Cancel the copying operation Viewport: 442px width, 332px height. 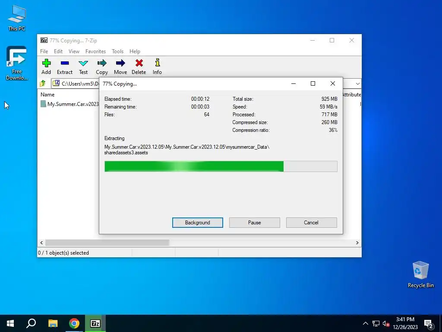tap(311, 223)
